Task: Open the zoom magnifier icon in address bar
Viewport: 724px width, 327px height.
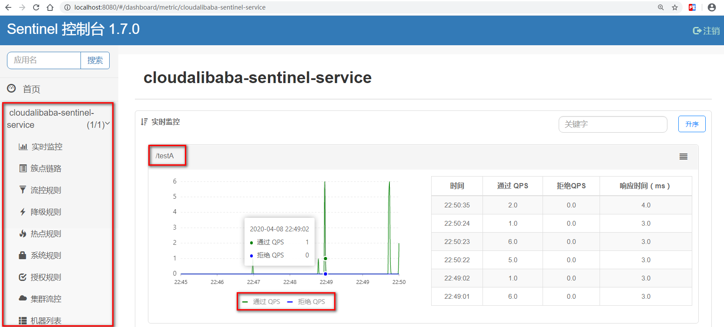Action: pyautogui.click(x=661, y=7)
